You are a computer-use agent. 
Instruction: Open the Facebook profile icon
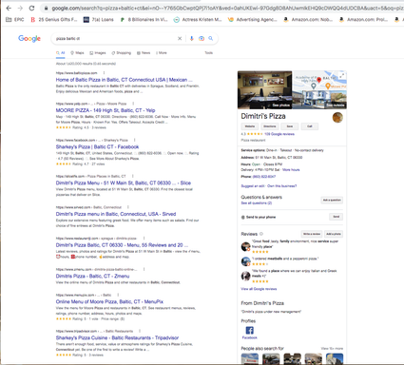pos(250,331)
